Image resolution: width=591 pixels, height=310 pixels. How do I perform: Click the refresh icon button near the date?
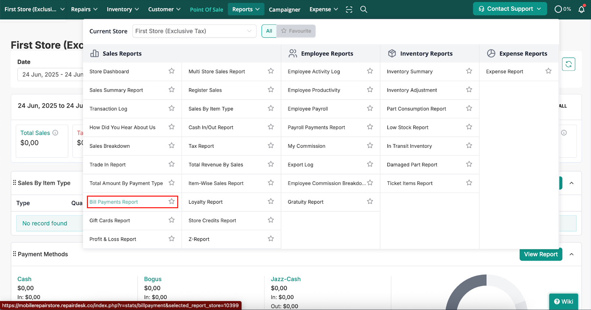(x=568, y=64)
